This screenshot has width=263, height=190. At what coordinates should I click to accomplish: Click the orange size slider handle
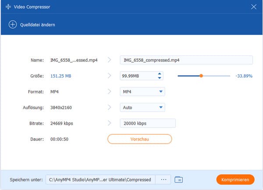(x=201, y=76)
